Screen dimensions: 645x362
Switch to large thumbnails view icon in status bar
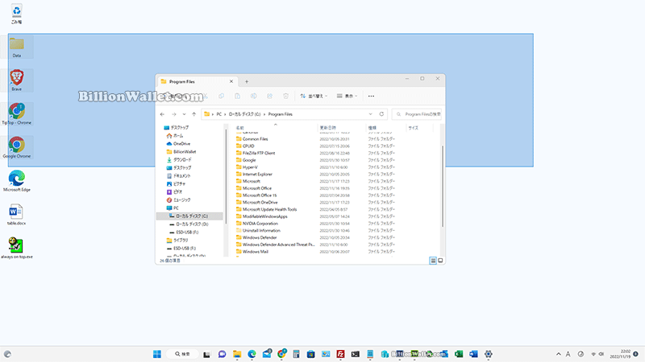tap(440, 261)
